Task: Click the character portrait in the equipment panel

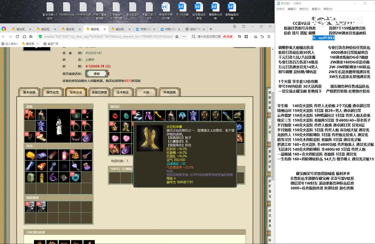Action: click(59, 126)
